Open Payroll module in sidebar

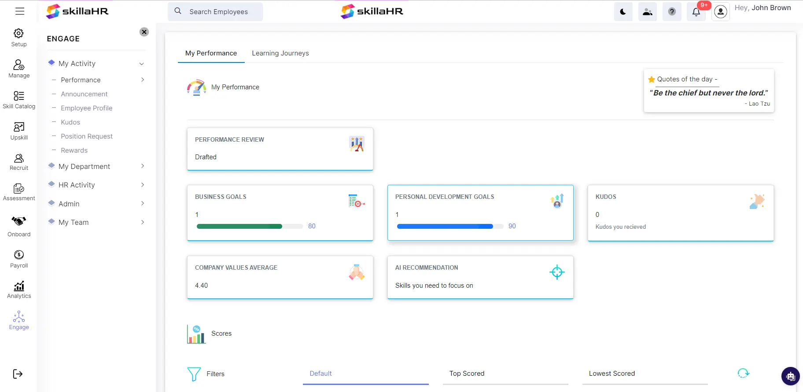click(x=19, y=260)
